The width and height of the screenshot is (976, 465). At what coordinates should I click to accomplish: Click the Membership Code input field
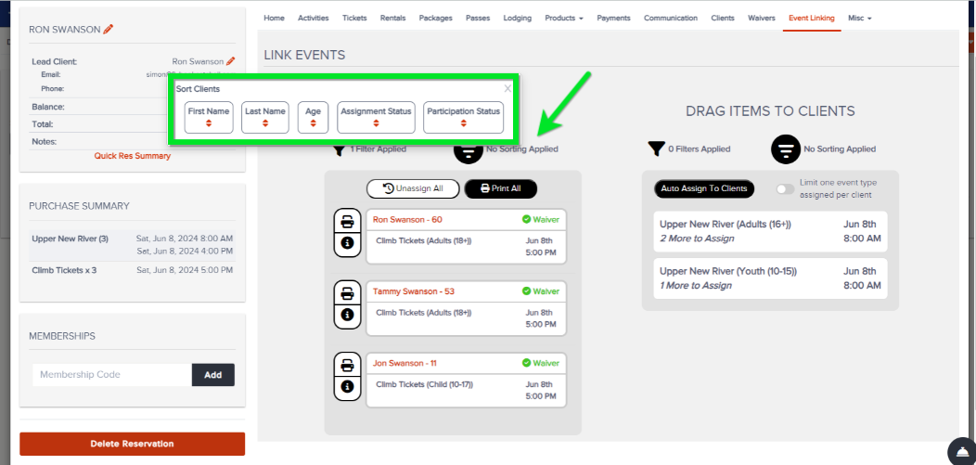tap(112, 375)
